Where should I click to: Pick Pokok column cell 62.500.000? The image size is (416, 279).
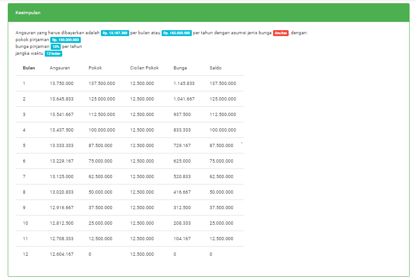click(100, 177)
